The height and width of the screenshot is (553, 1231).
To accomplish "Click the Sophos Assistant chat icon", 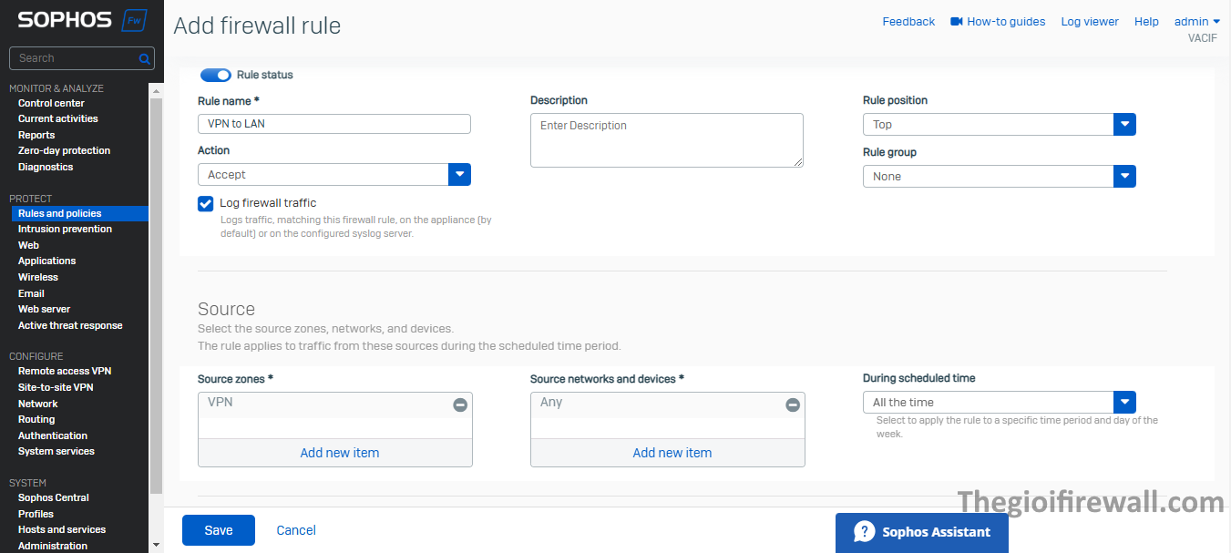I will (865, 532).
